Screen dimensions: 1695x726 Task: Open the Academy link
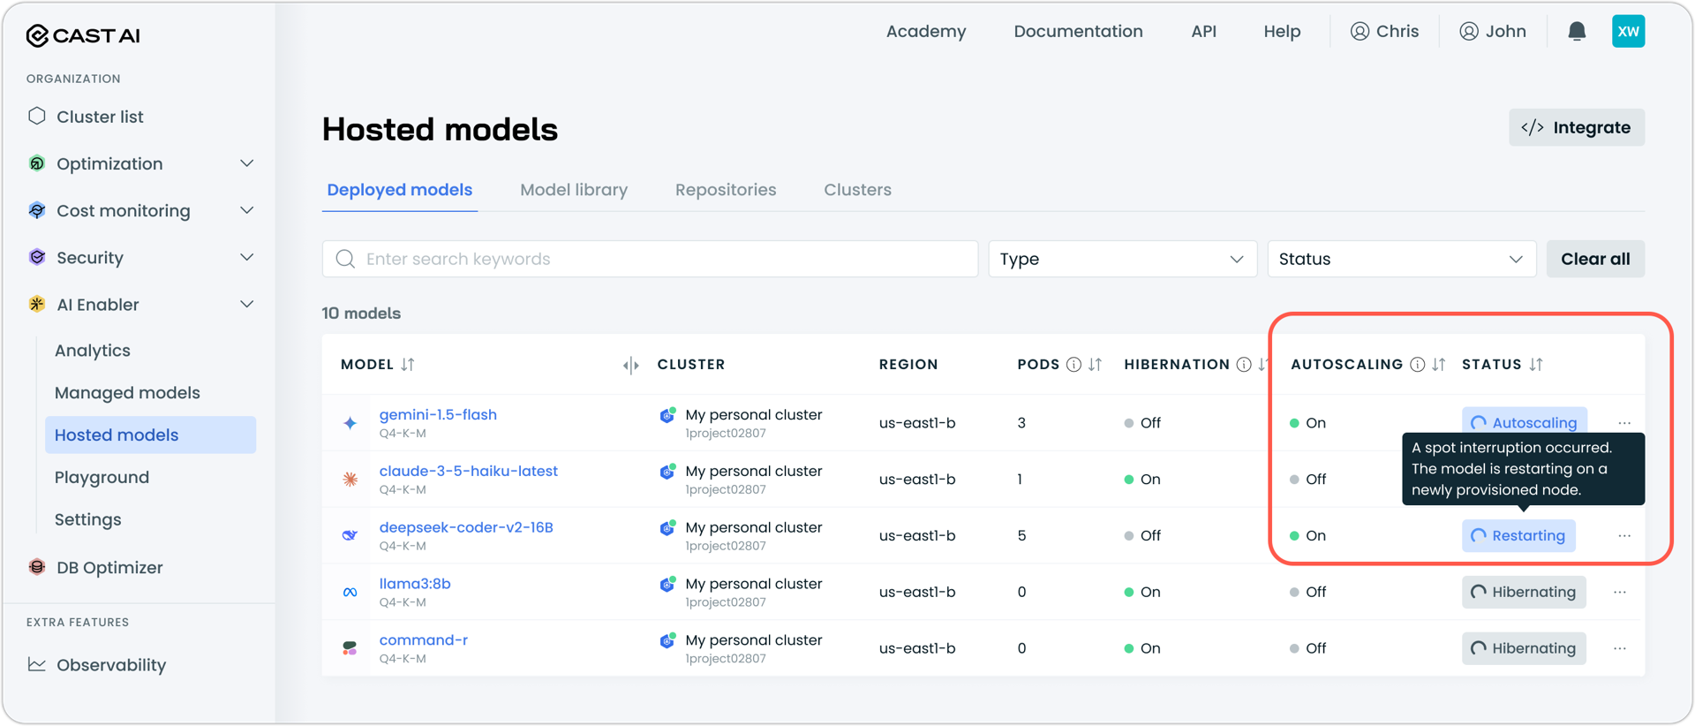926,32
